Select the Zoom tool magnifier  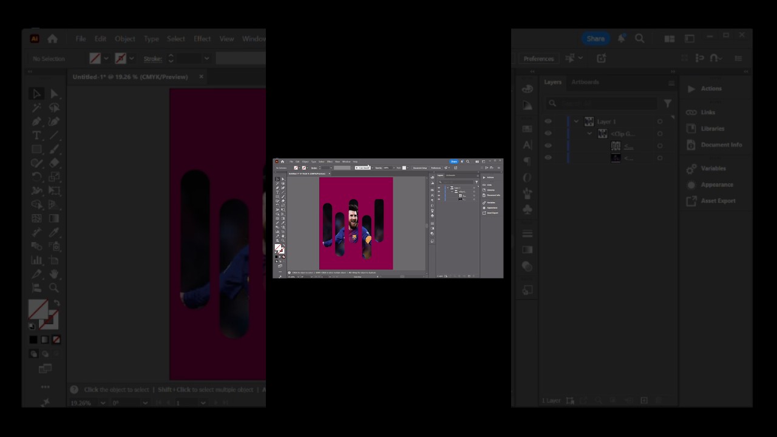[x=54, y=288]
